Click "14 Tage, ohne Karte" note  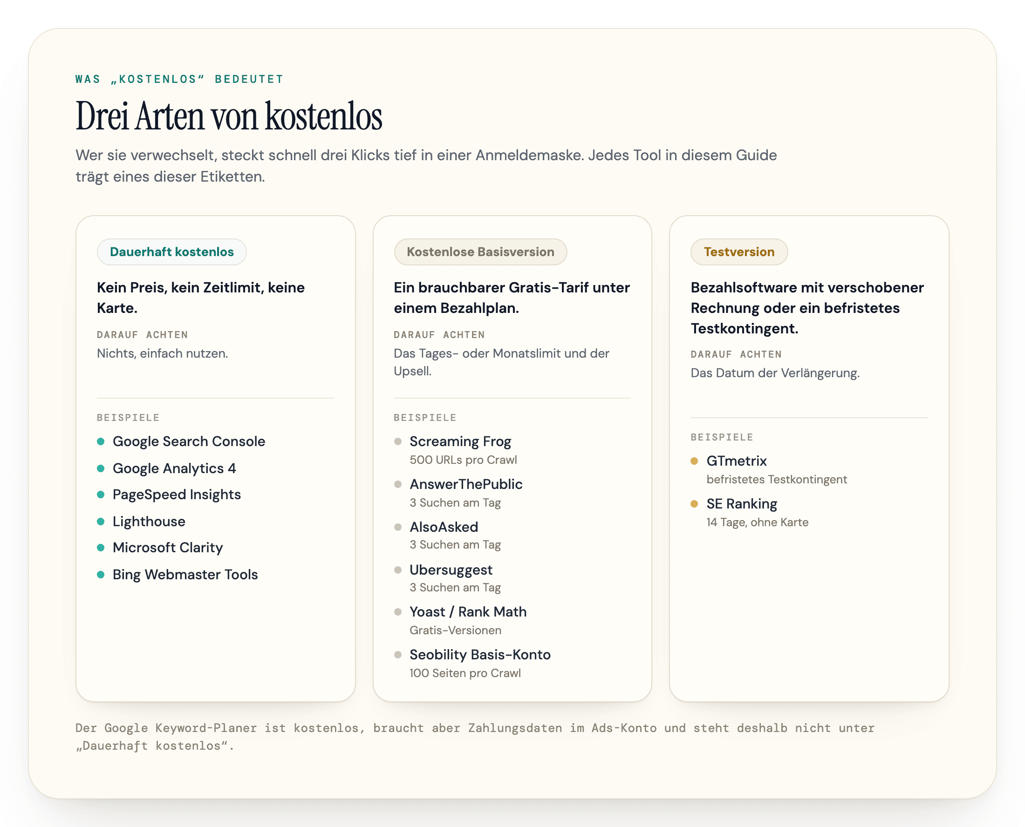click(757, 522)
